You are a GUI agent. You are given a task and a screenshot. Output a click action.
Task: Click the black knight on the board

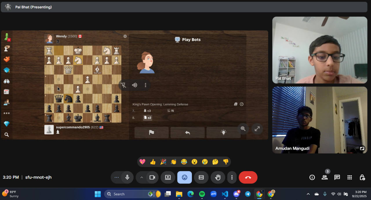coord(68,99)
